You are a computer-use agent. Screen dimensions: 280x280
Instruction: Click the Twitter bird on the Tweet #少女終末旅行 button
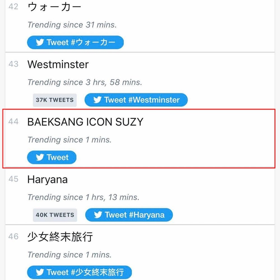pos(39,272)
